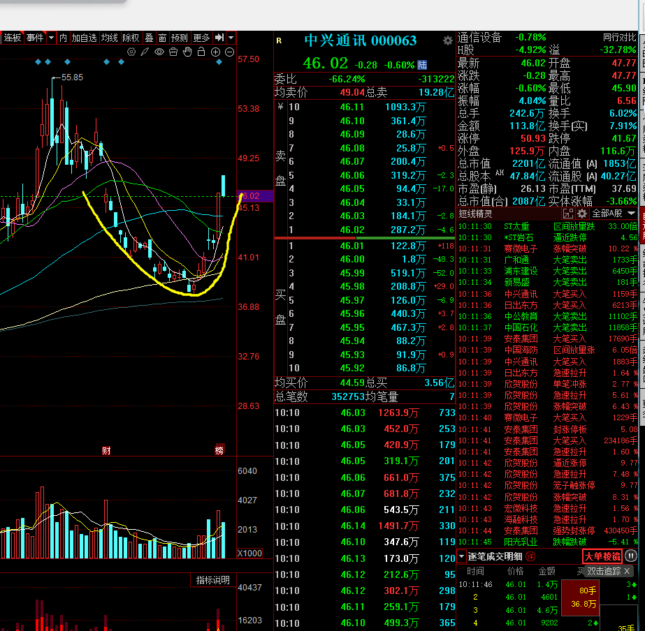Click 中国石化 大笔卖出 alert row
Image resolution: width=645 pixels, height=631 pixels.
[547, 327]
